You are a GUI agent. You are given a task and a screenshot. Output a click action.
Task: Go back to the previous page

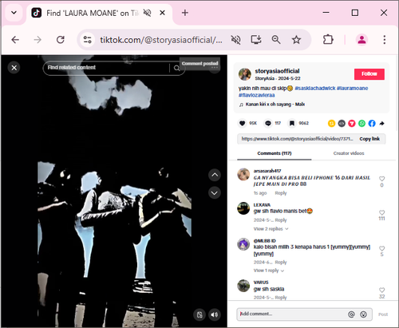pos(15,40)
